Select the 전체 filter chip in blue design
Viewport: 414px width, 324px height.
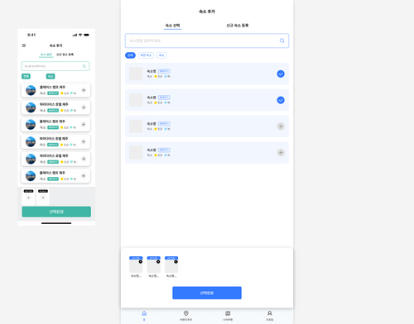pyautogui.click(x=130, y=55)
